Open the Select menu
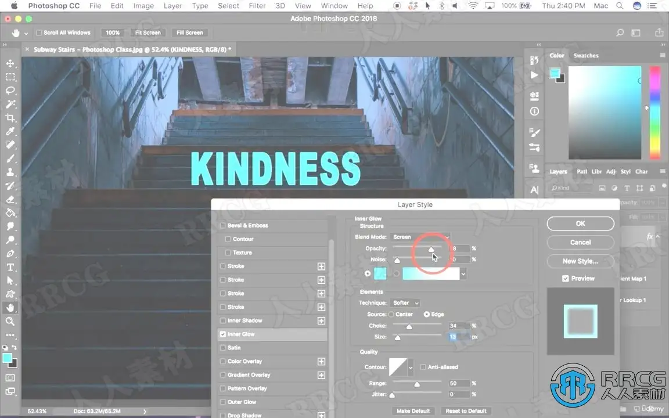Screen dimensions: 669x418 tap(228, 6)
